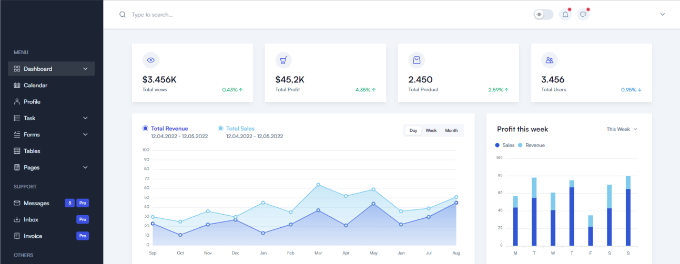Expand the Forms menu chevron
The image size is (680, 264).
click(85, 135)
